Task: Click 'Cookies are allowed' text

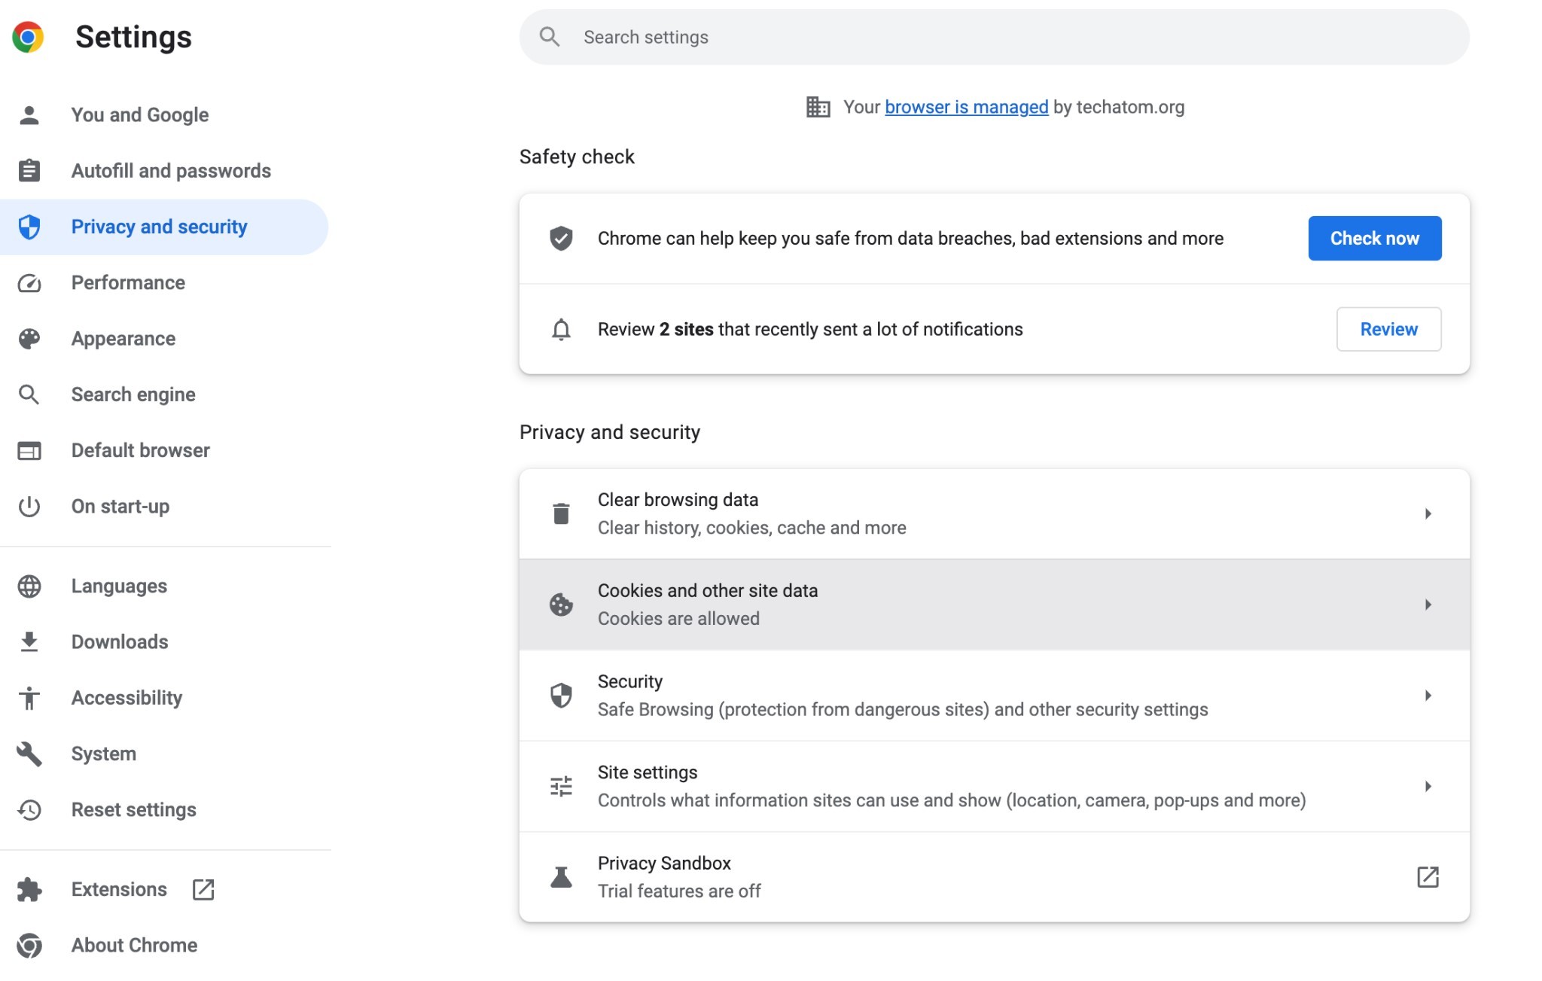Action: point(678,619)
